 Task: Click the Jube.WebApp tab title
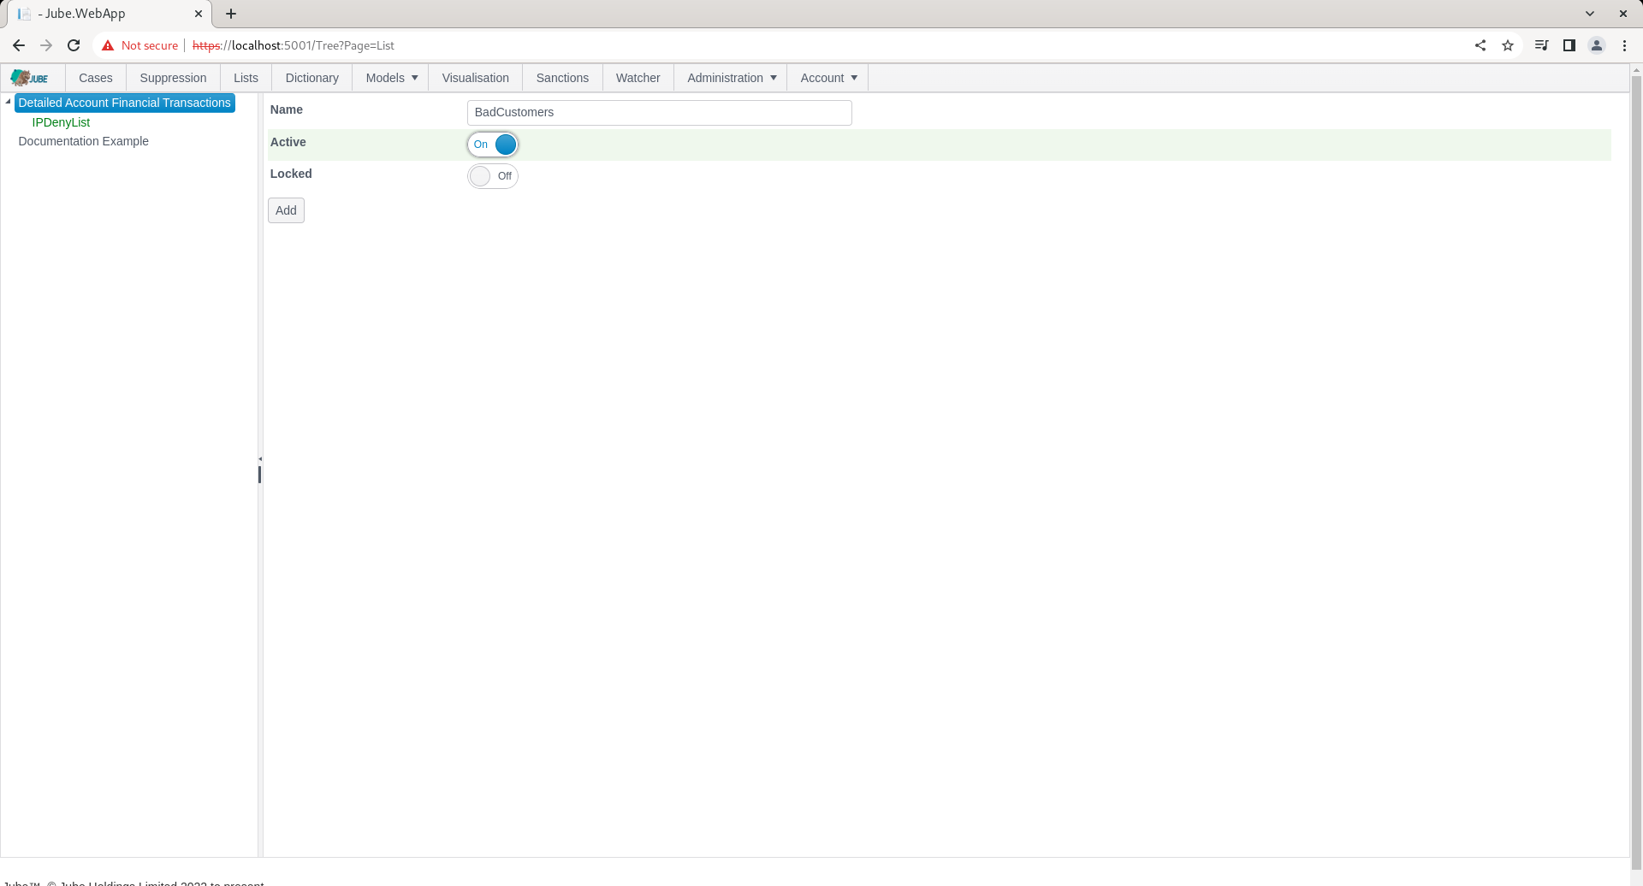pos(82,14)
